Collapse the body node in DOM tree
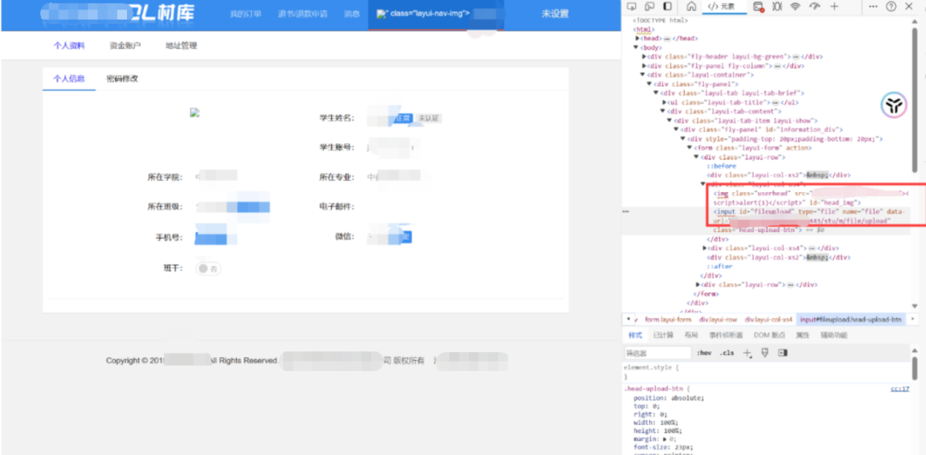This screenshot has height=455, width=926. (636, 47)
